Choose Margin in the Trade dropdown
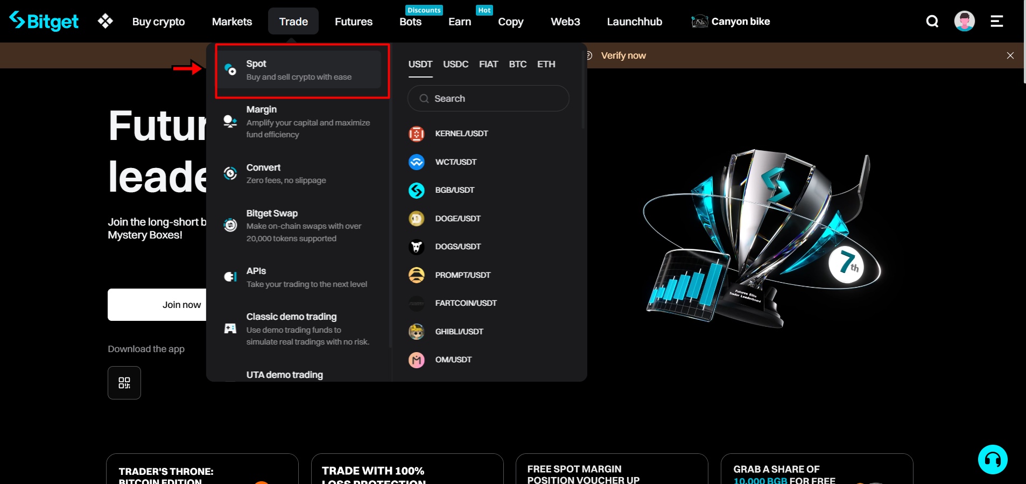This screenshot has height=484, width=1026. coord(299,121)
